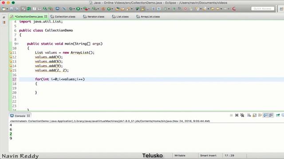
Task: Switch to Collection.class tab
Action: 63,17
